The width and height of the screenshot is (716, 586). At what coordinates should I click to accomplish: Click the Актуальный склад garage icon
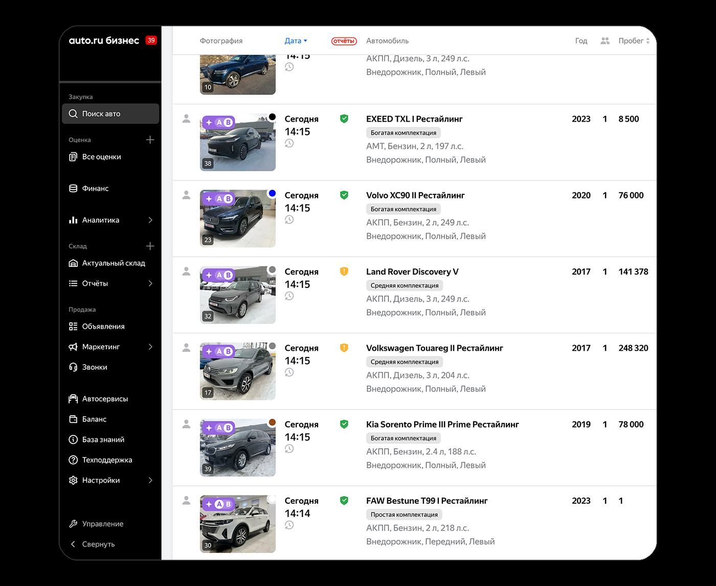pos(73,263)
